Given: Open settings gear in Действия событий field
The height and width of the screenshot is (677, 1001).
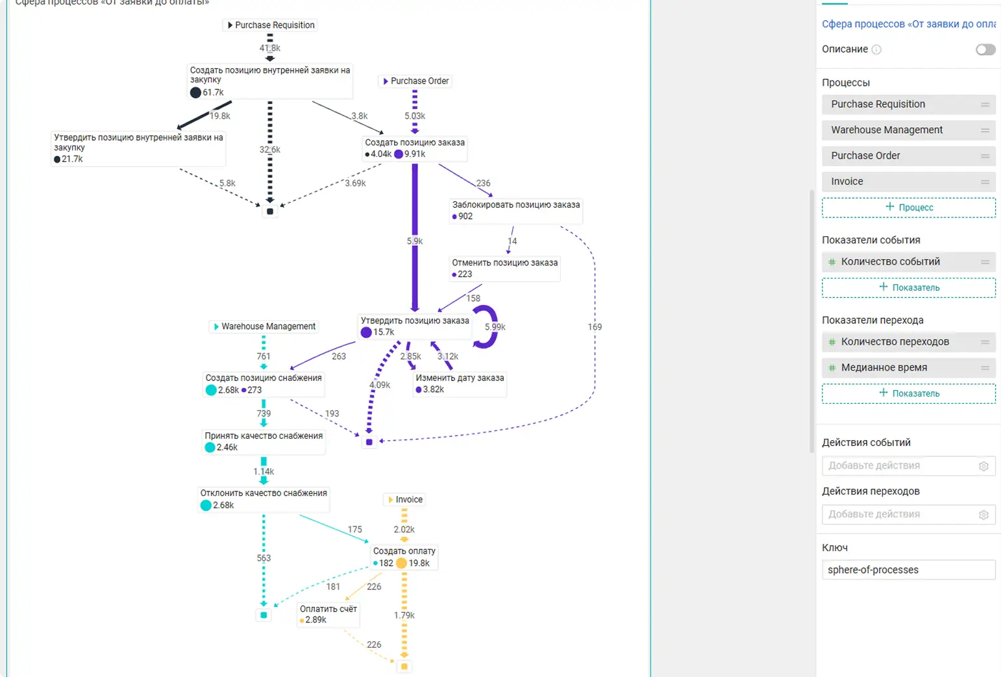Looking at the screenshot, I should pyautogui.click(x=983, y=466).
